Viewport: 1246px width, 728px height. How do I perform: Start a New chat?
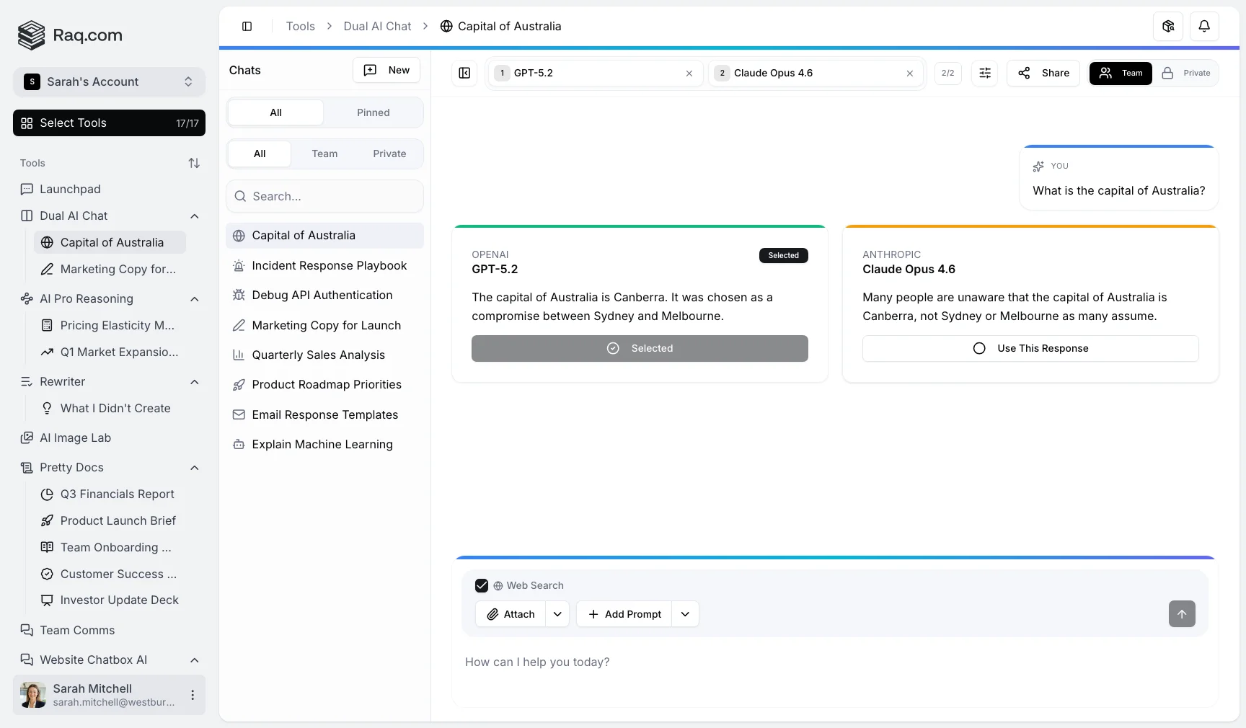point(386,70)
